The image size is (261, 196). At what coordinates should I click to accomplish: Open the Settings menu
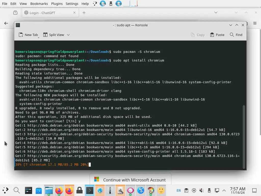point(72,4)
